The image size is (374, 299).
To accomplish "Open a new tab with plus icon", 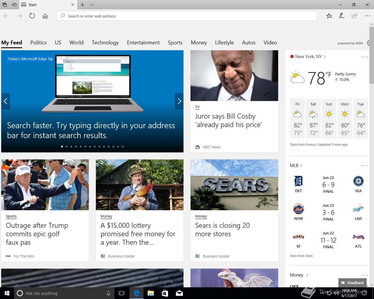I will point(83,5).
